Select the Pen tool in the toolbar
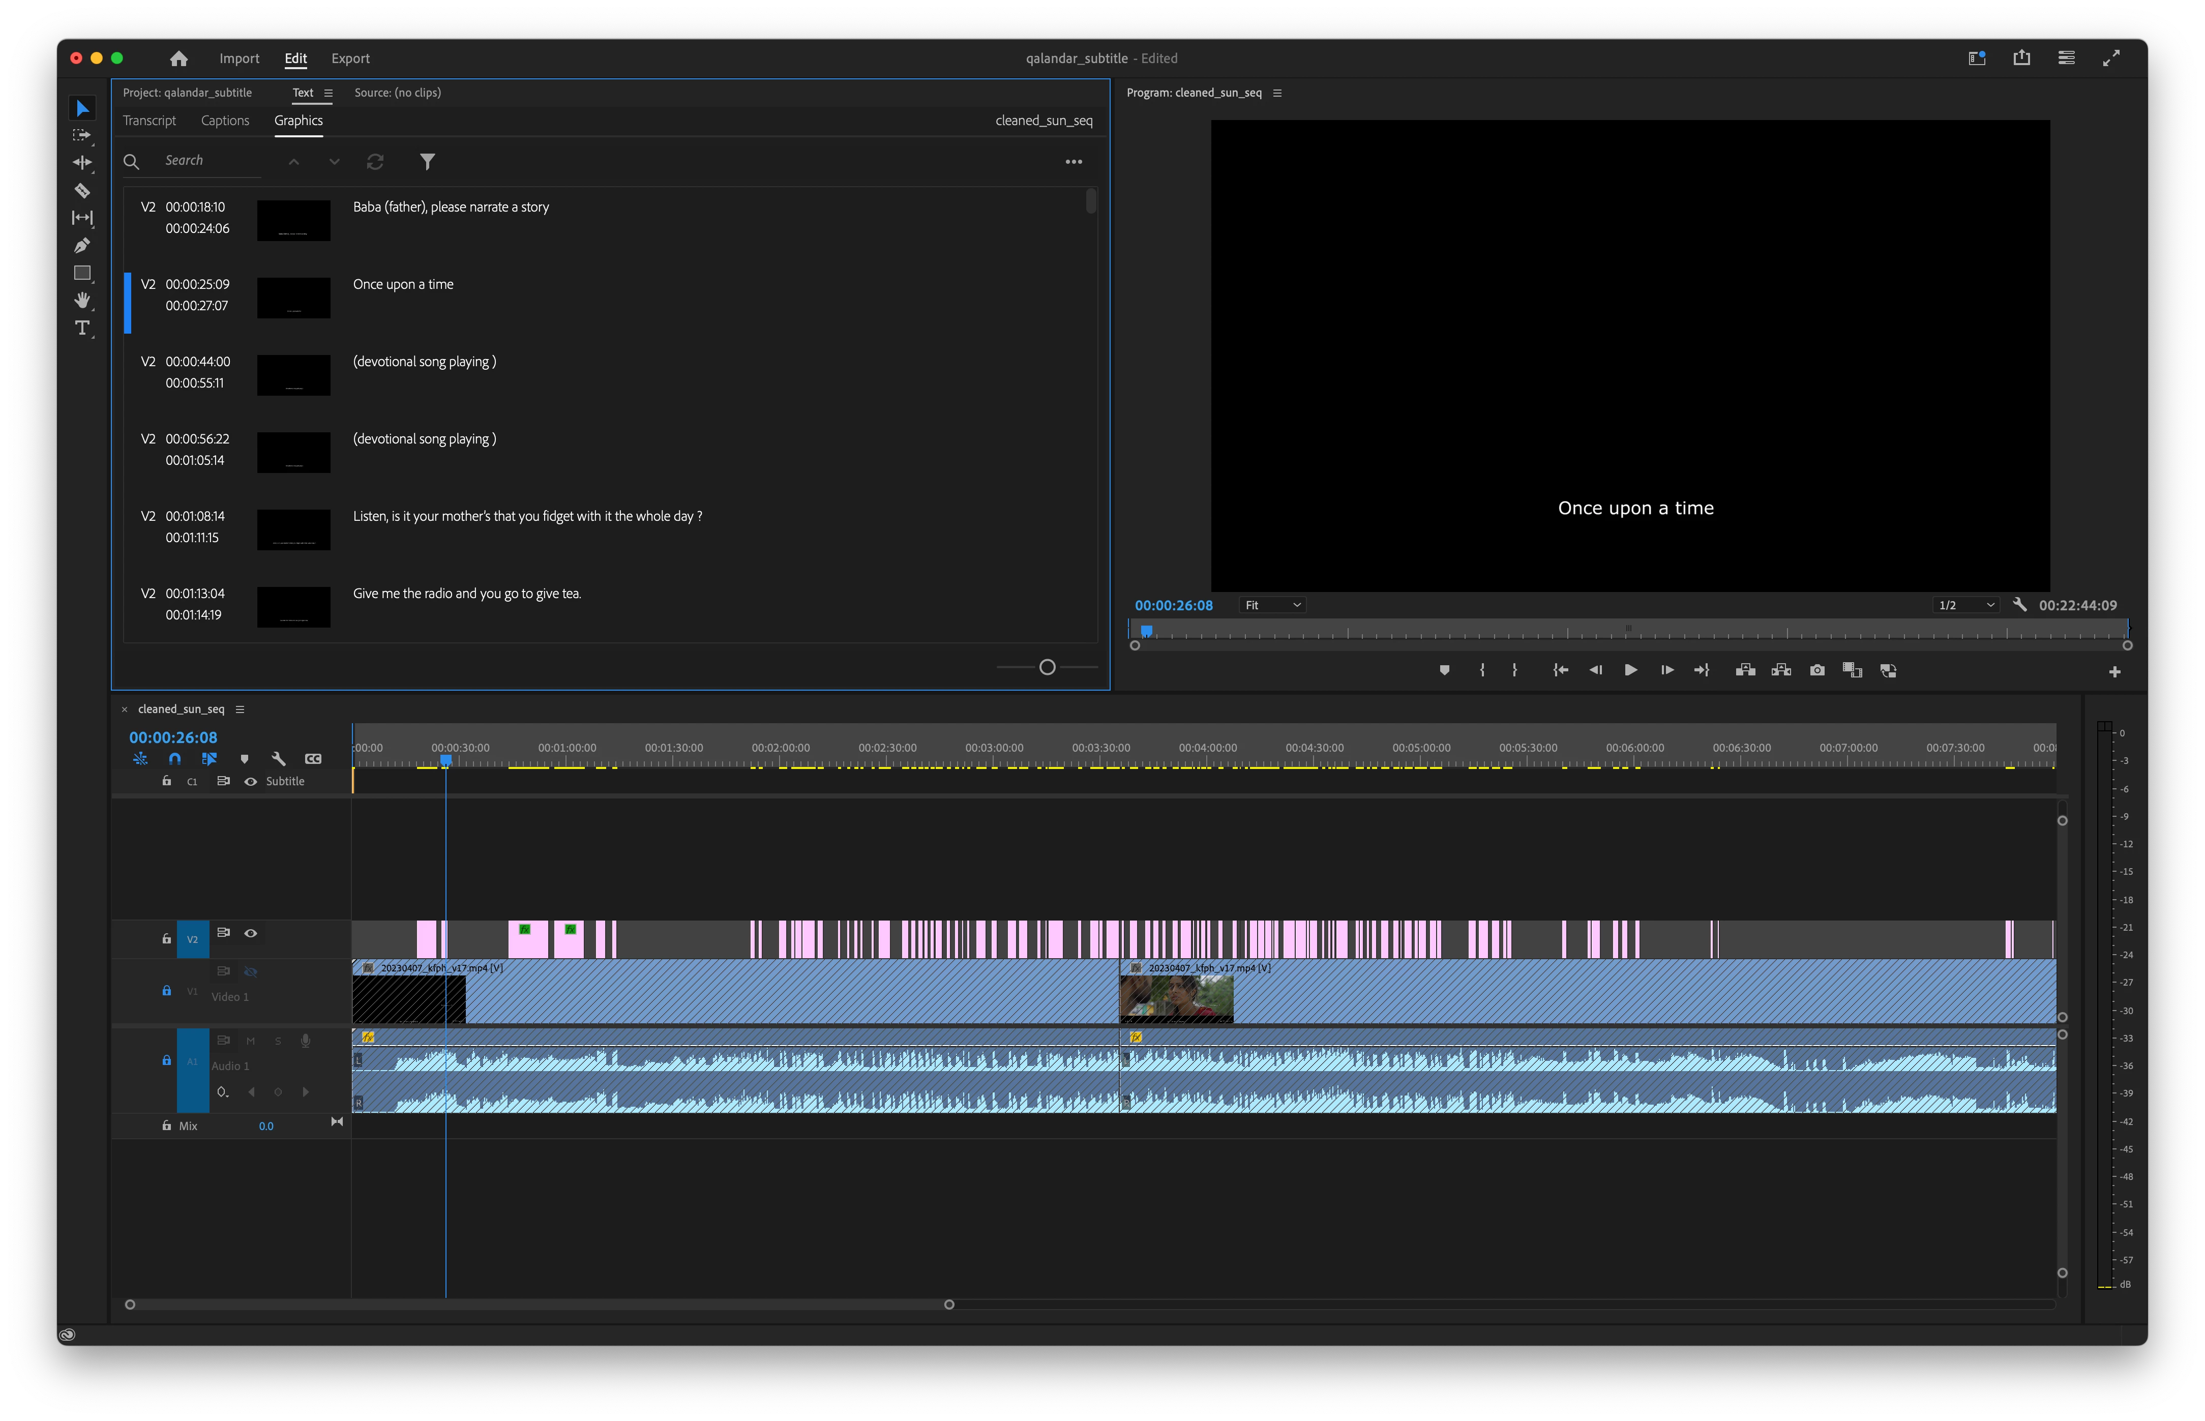Image resolution: width=2205 pixels, height=1421 pixels. (x=82, y=246)
